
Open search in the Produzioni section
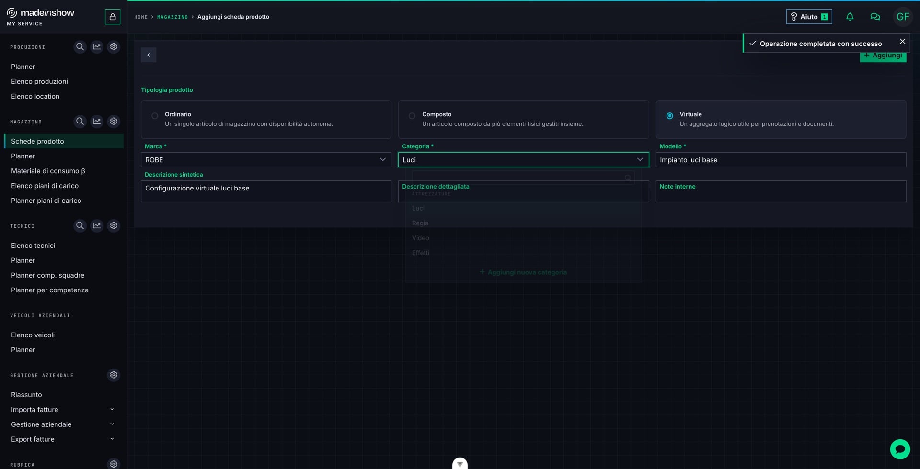(80, 47)
